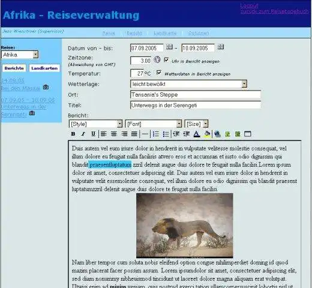Image resolution: width=312 pixels, height=288 pixels.
Task: Open the 07.09.05 - 10.09.05 date link
Action: pos(28,100)
